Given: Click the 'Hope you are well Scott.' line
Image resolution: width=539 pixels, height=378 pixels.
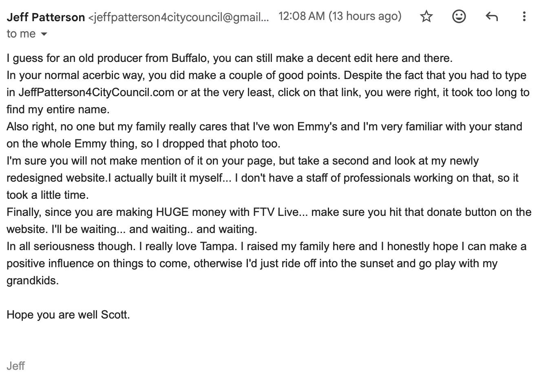Looking at the screenshot, I should pos(68,315).
